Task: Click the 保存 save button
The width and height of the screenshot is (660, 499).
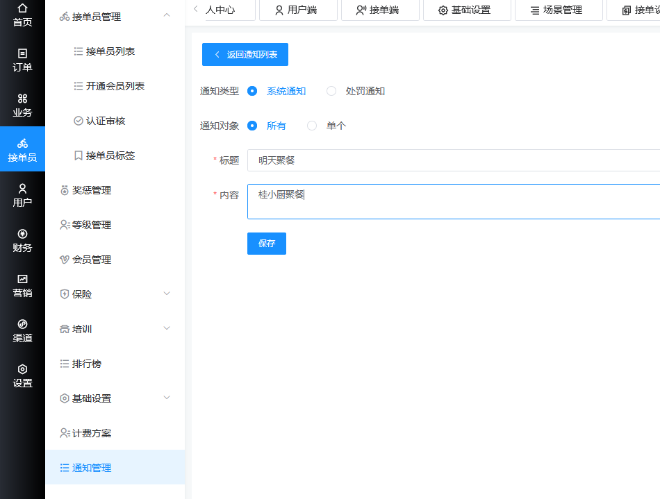Action: pyautogui.click(x=267, y=244)
